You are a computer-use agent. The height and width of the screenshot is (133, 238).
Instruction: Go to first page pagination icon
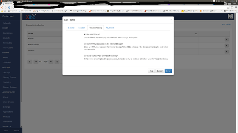(x=30, y=61)
